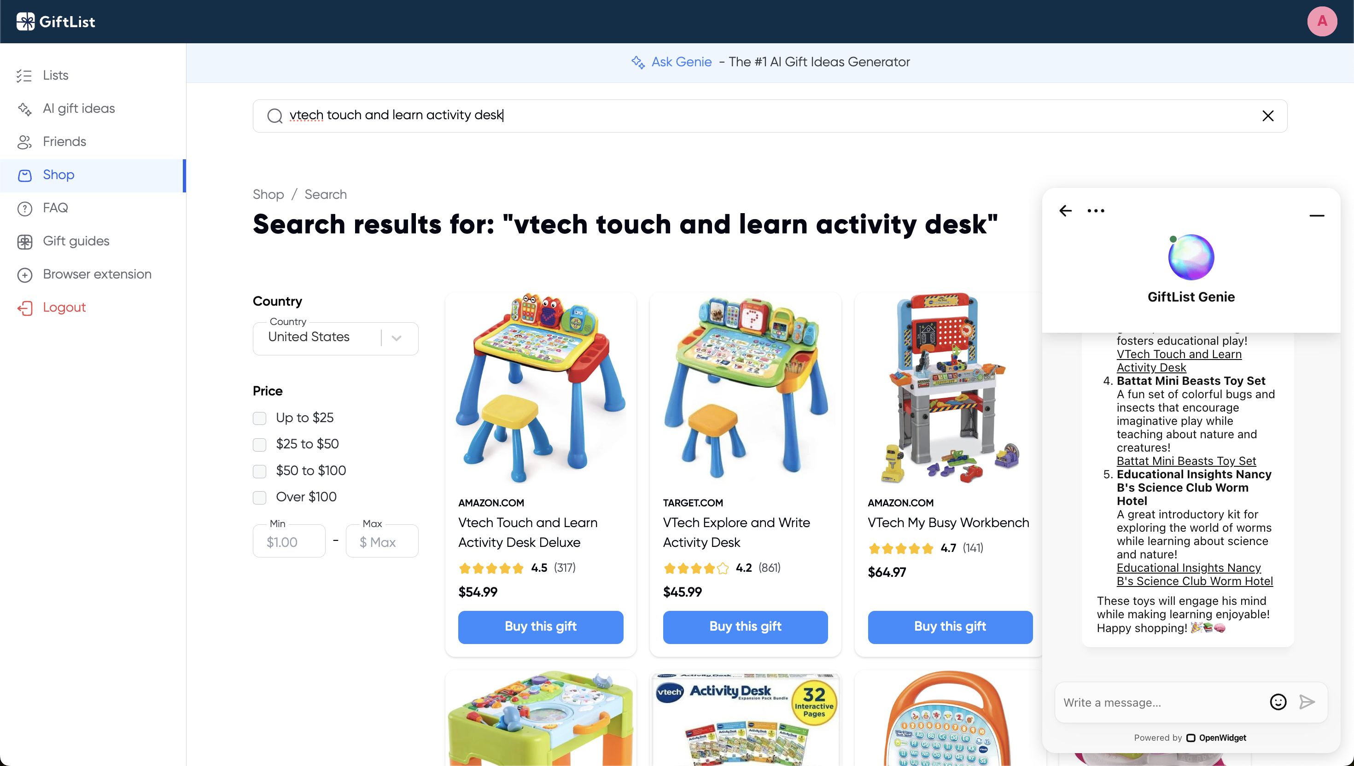The width and height of the screenshot is (1354, 766).
Task: Tick the '$25 to $50' checkbox
Action: click(259, 445)
